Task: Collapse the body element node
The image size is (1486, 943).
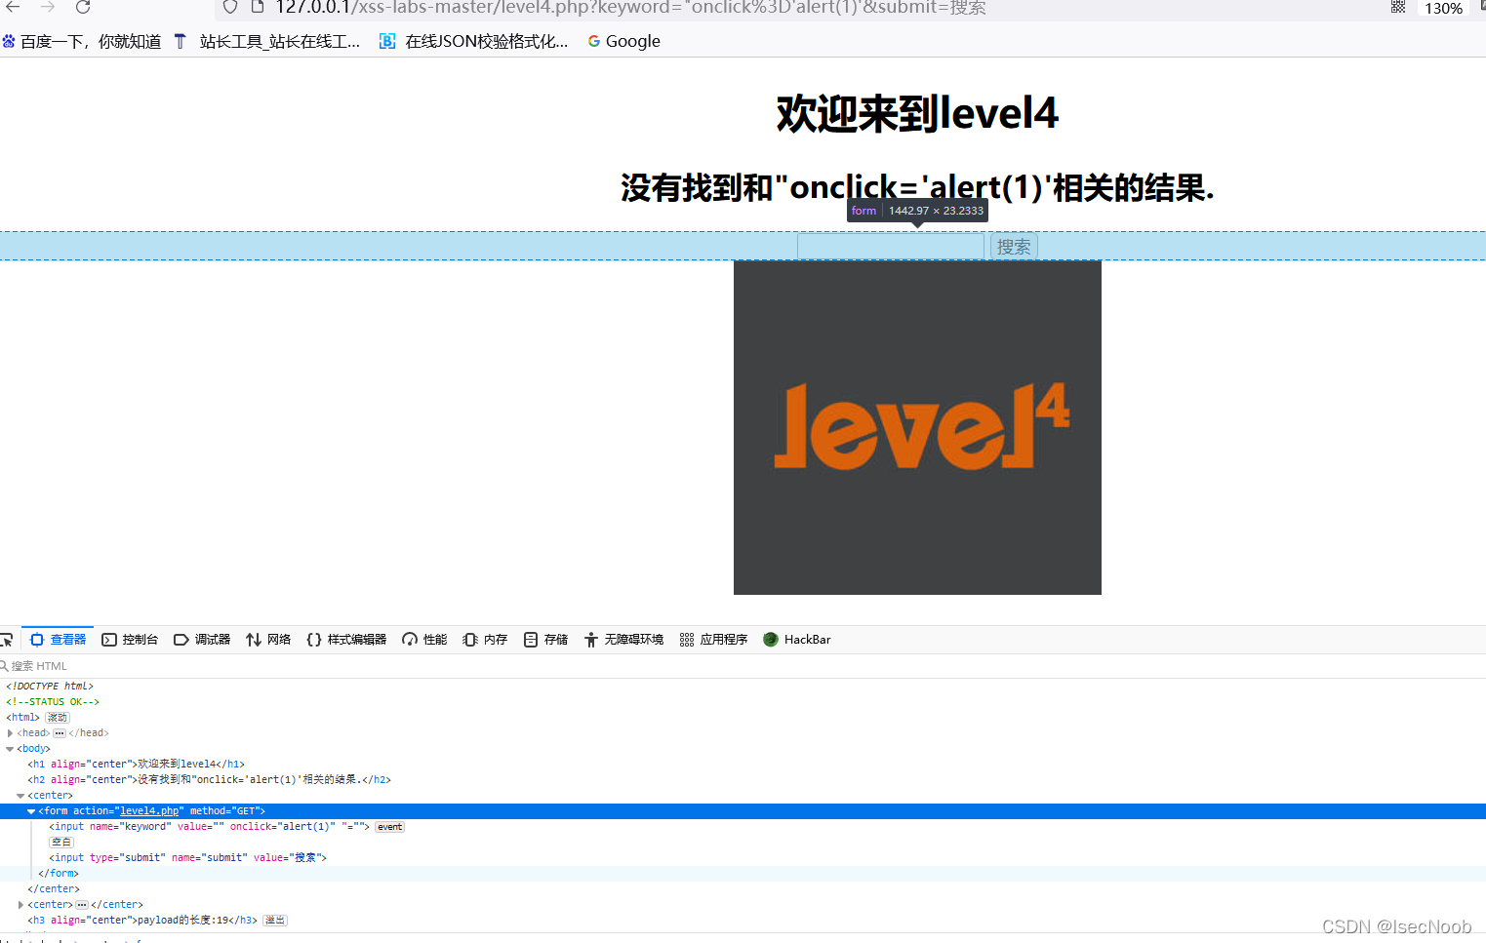Action: [8, 748]
